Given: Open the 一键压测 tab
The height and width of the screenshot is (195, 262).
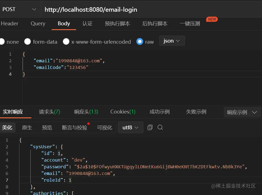Looking at the screenshot, I should pos(190,24).
